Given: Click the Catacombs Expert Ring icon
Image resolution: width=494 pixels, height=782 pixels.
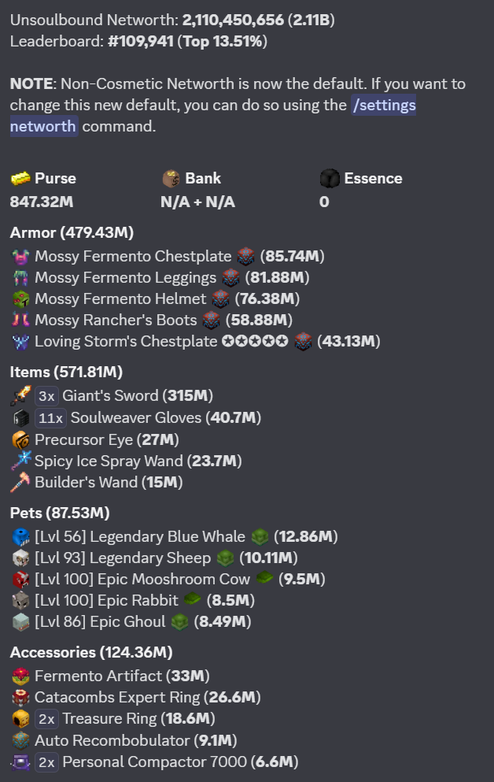Looking at the screenshot, I should coord(20,698).
